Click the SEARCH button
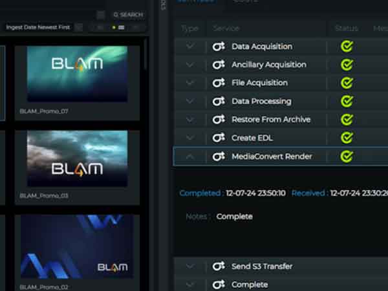This screenshot has height=291, width=388. [x=128, y=15]
